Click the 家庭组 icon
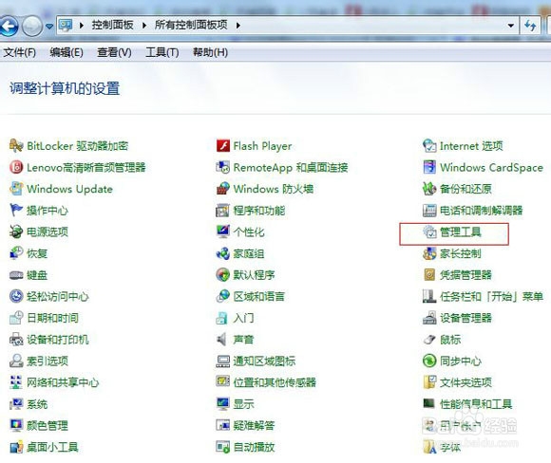The image size is (551, 463). (223, 253)
